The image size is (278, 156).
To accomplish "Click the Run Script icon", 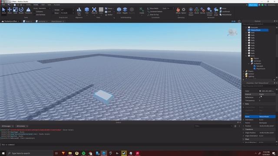I will [x=216, y=11].
